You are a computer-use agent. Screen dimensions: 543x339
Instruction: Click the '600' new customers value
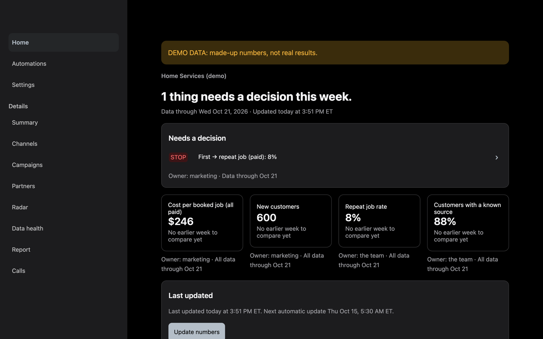click(x=266, y=218)
